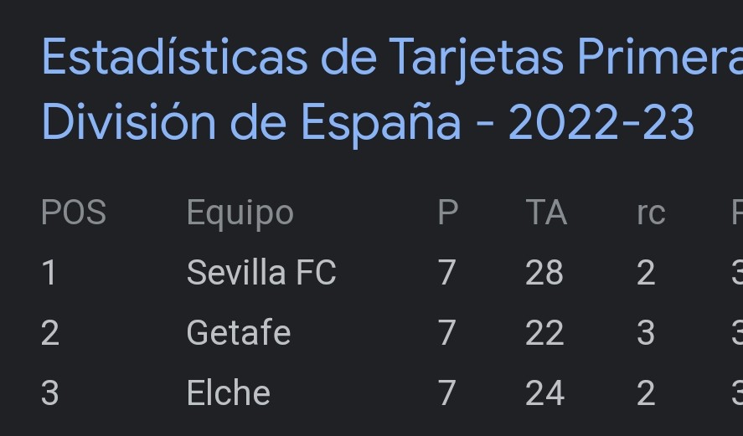This screenshot has height=436, width=743.
Task: Click Sevilla FC's P value 7
Action: 446,273
